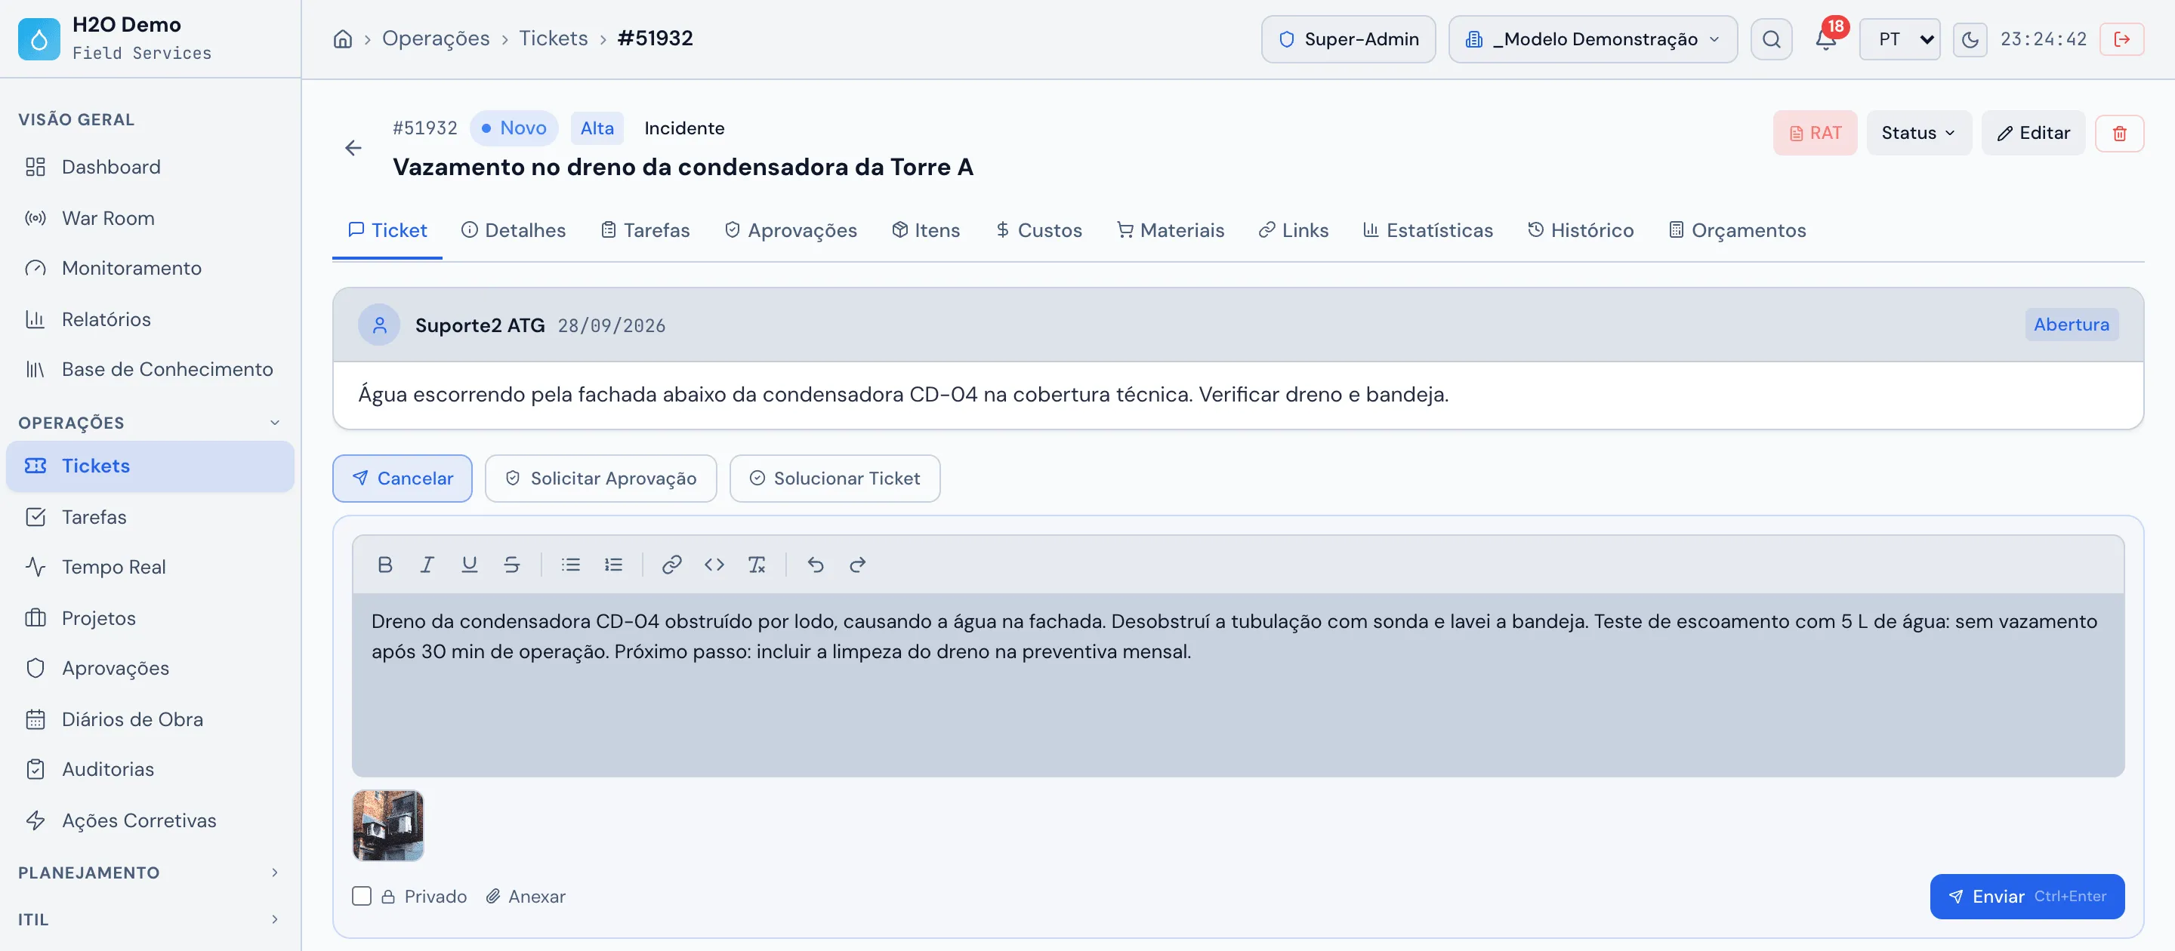Expand the ITIL sidebar section
Viewport: 2175px width, 951px height.
tap(149, 919)
